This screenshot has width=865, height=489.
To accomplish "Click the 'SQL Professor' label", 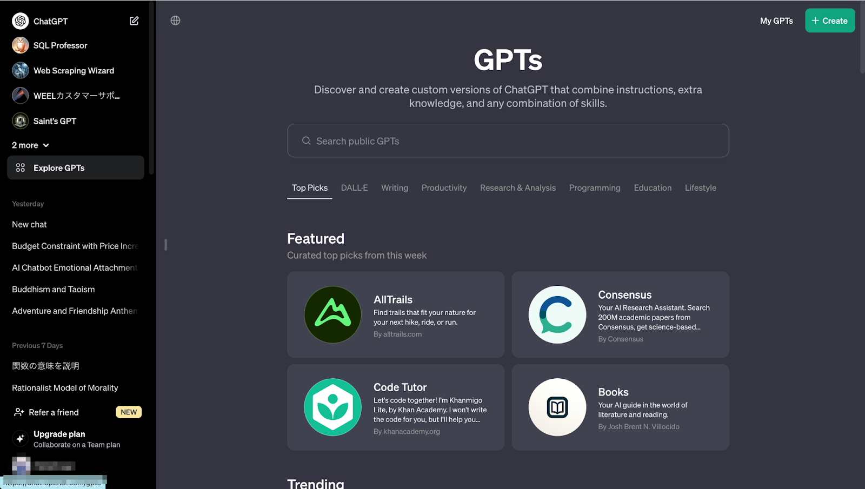I will tap(60, 45).
